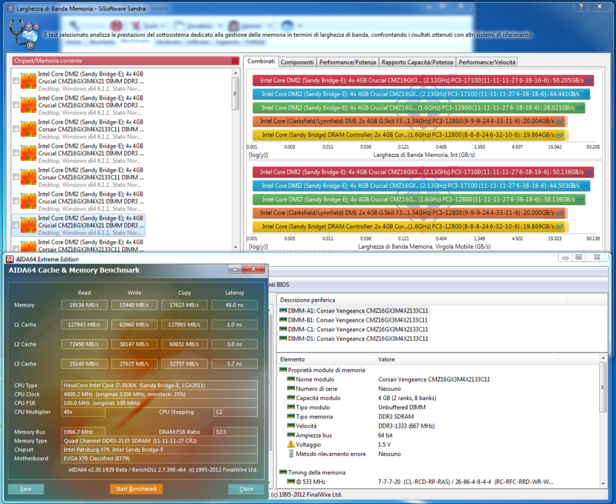The width and height of the screenshot is (616, 504).
Task: Click the flame icon of the highlighted entry
Action: click(x=28, y=225)
